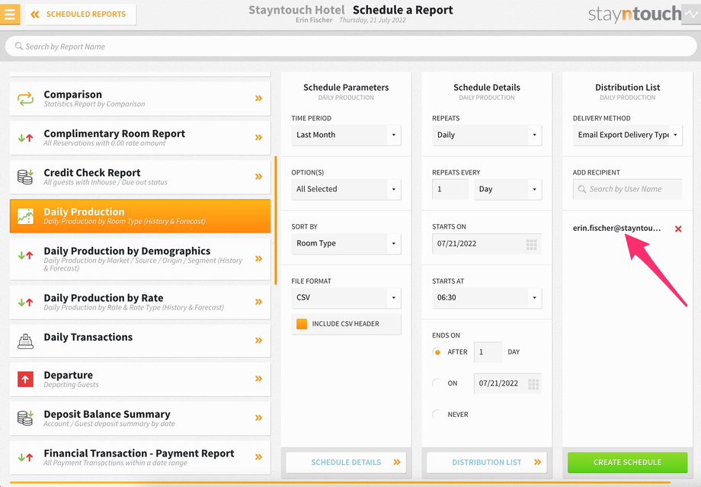Click the green Create Schedule button
The image size is (701, 487).
click(628, 463)
